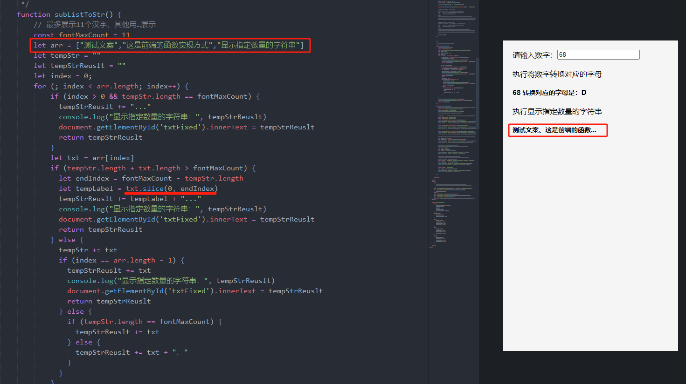
Task: Click the 执行将数字转换对应的字母 link
Action: point(557,74)
